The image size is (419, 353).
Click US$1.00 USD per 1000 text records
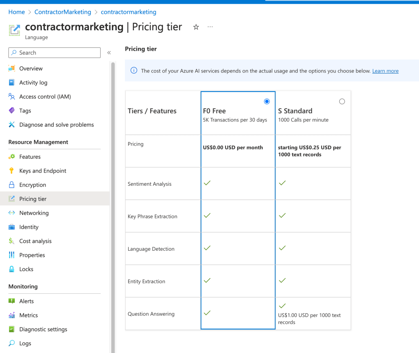pyautogui.click(x=309, y=319)
